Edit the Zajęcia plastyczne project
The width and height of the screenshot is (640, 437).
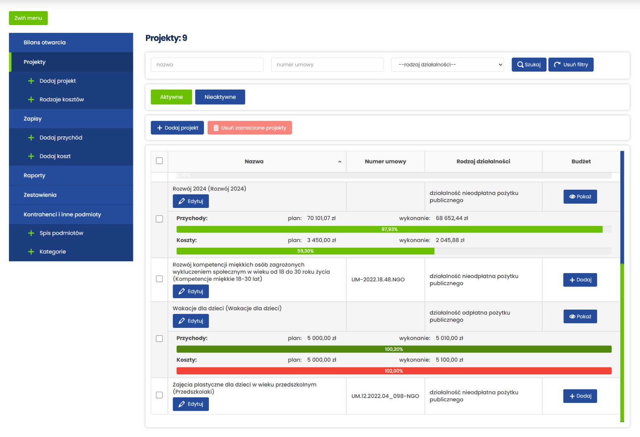(191, 404)
